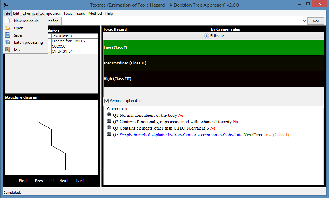
Task: Click the Save floppy disk icon
Action: pos(7,35)
